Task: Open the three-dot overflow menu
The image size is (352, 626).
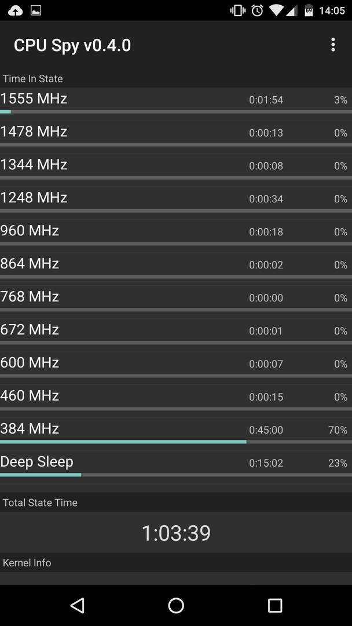Action: click(333, 45)
